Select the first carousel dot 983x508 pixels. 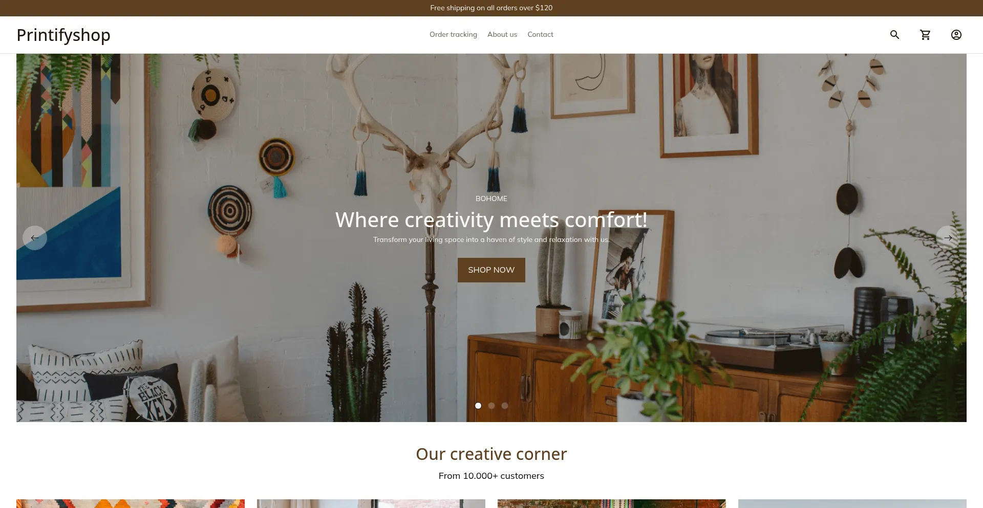point(478,406)
